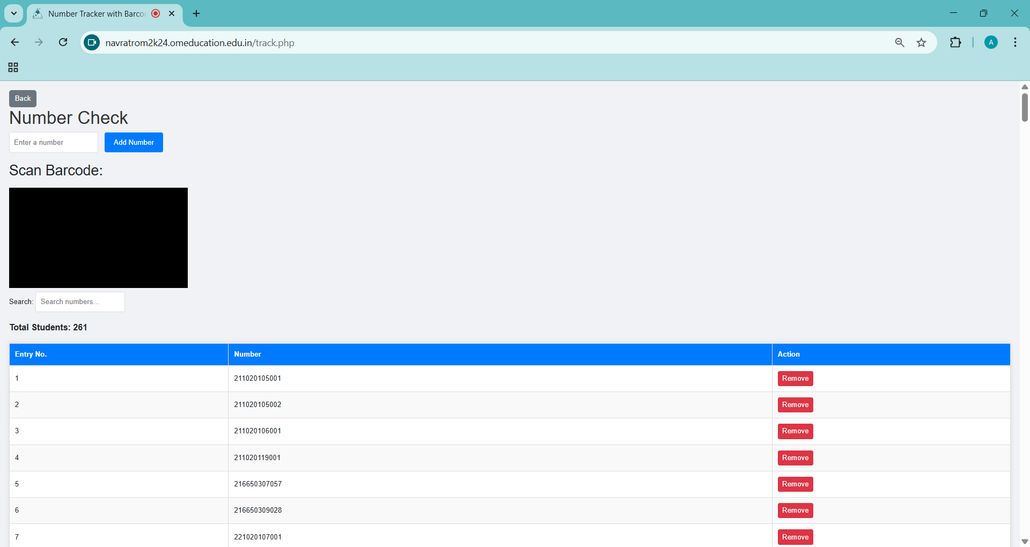This screenshot has height=547, width=1030.
Task: Open the apps grid icon in bookmarks bar
Action: click(x=13, y=67)
